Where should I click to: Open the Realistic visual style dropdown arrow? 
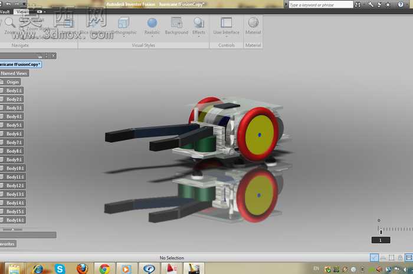[152, 36]
